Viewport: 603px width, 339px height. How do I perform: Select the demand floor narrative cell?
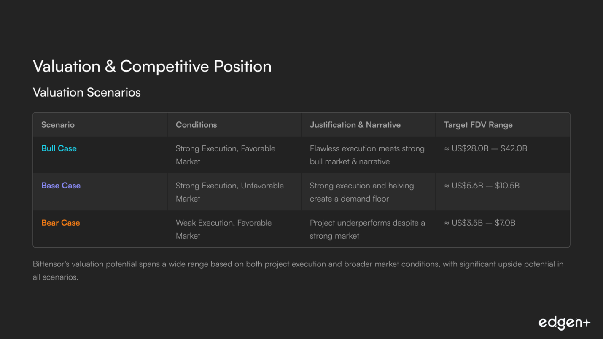(361, 192)
